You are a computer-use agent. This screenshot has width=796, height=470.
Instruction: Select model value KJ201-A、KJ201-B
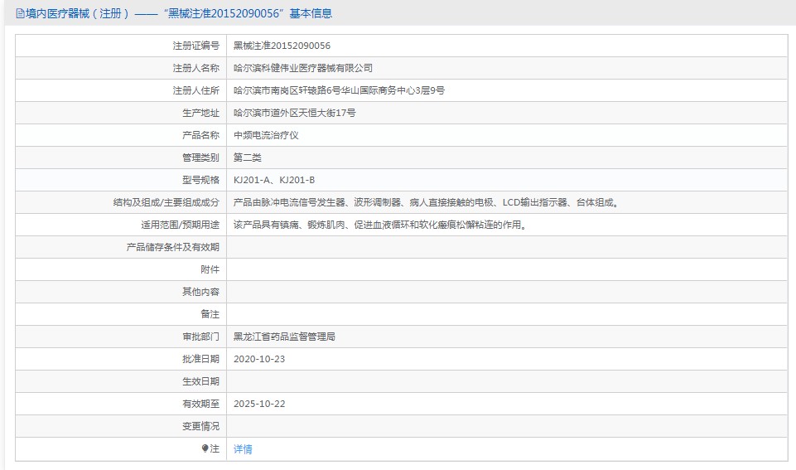274,180
